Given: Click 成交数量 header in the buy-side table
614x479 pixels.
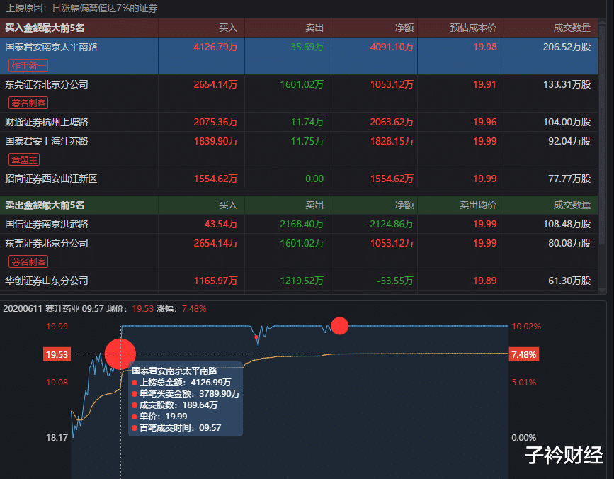Looking at the screenshot, I should 572,28.
